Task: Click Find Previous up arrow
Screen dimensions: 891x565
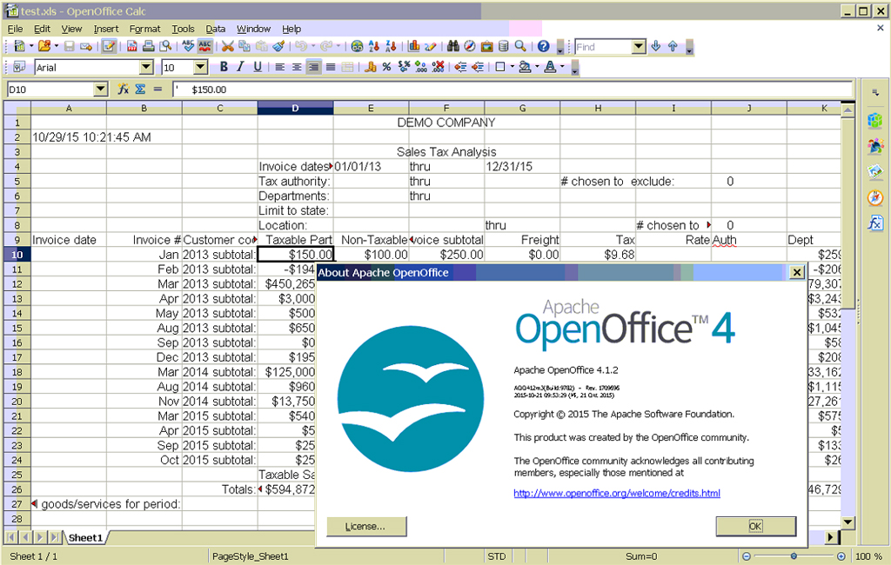Action: pyautogui.click(x=673, y=47)
